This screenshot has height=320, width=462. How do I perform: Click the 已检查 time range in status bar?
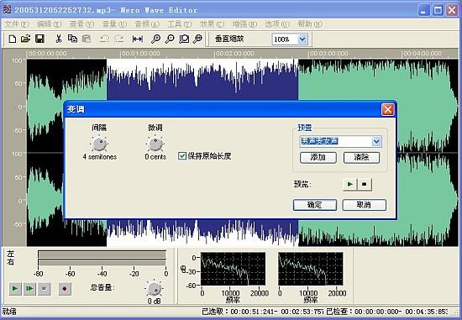(x=387, y=312)
